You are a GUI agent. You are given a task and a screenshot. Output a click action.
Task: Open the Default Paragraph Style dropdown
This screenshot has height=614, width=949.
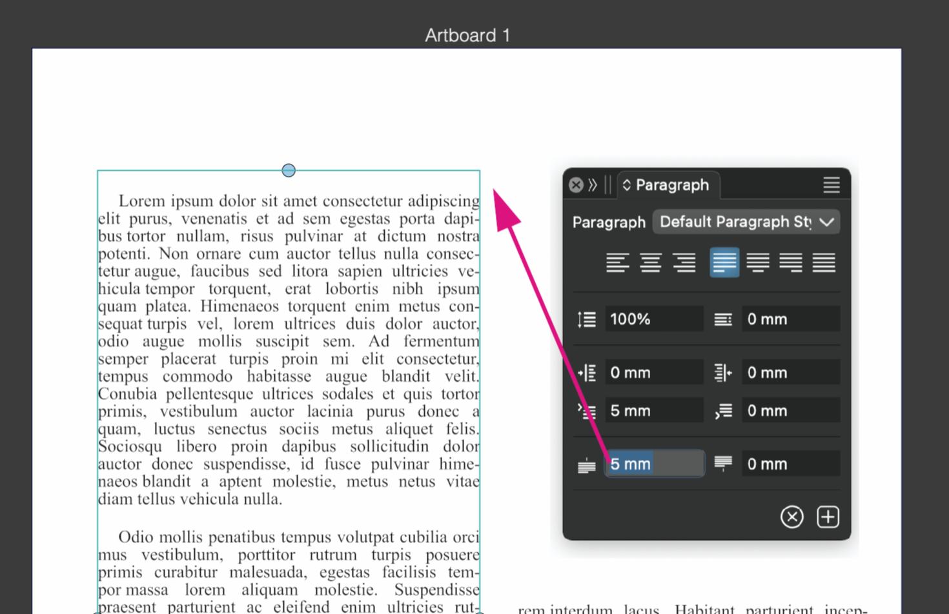point(746,222)
